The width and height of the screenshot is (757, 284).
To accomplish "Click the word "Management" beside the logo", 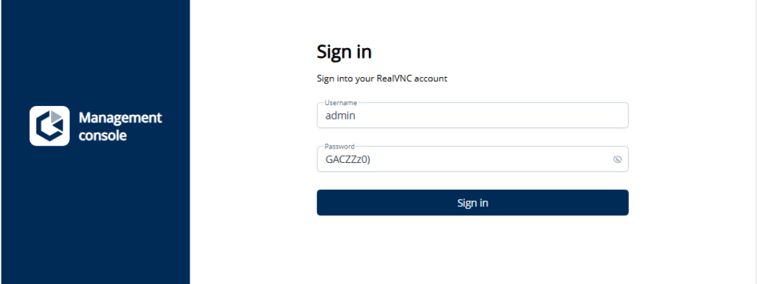I will (120, 118).
